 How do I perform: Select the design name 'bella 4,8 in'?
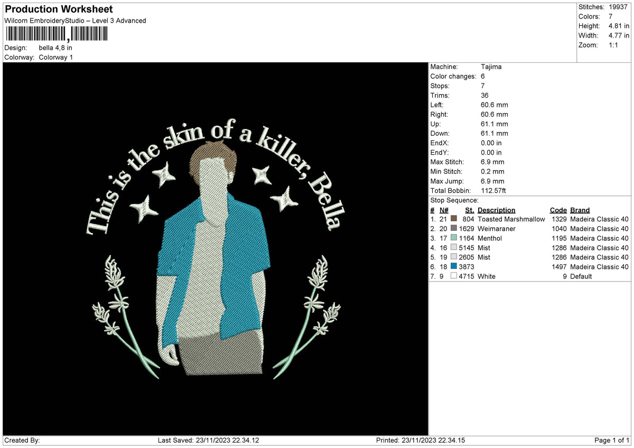click(55, 48)
